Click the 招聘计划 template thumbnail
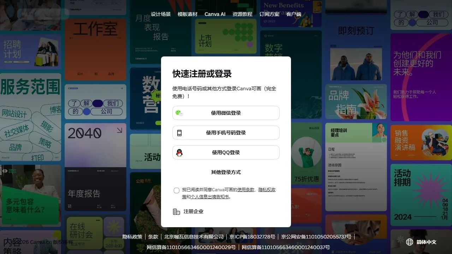 click(x=31, y=52)
